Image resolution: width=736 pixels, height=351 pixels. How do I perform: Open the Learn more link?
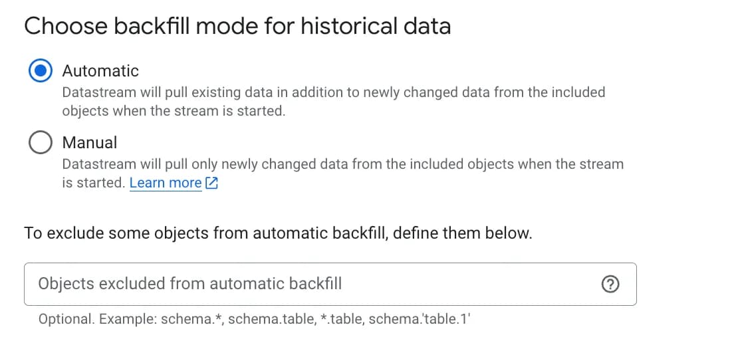[x=166, y=183]
